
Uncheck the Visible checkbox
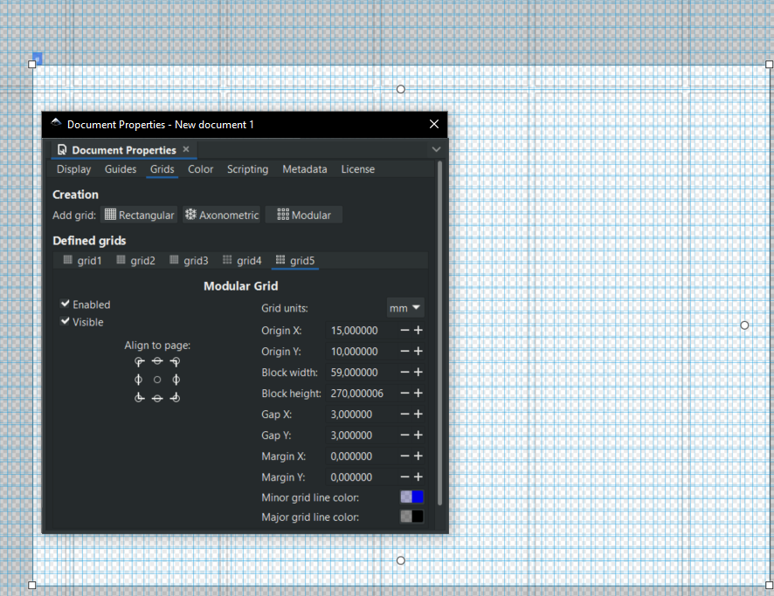(x=66, y=321)
